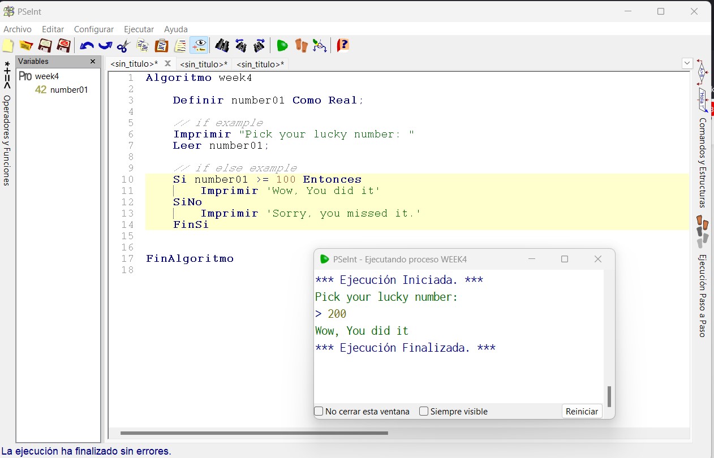
Task: Minimize the execution window
Action: [x=532, y=259]
